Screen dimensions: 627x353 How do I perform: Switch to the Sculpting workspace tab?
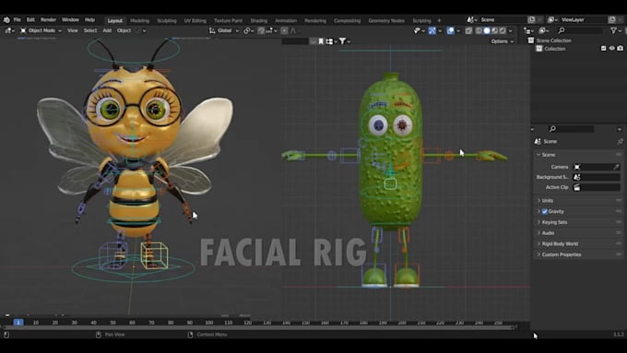(x=167, y=20)
